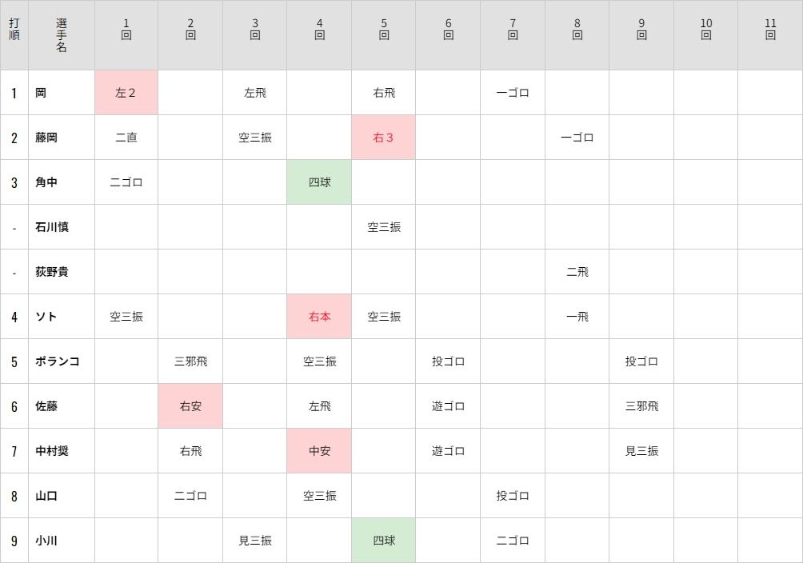
Task: Select 佐藤's 右安 hit cell
Action: (x=190, y=406)
